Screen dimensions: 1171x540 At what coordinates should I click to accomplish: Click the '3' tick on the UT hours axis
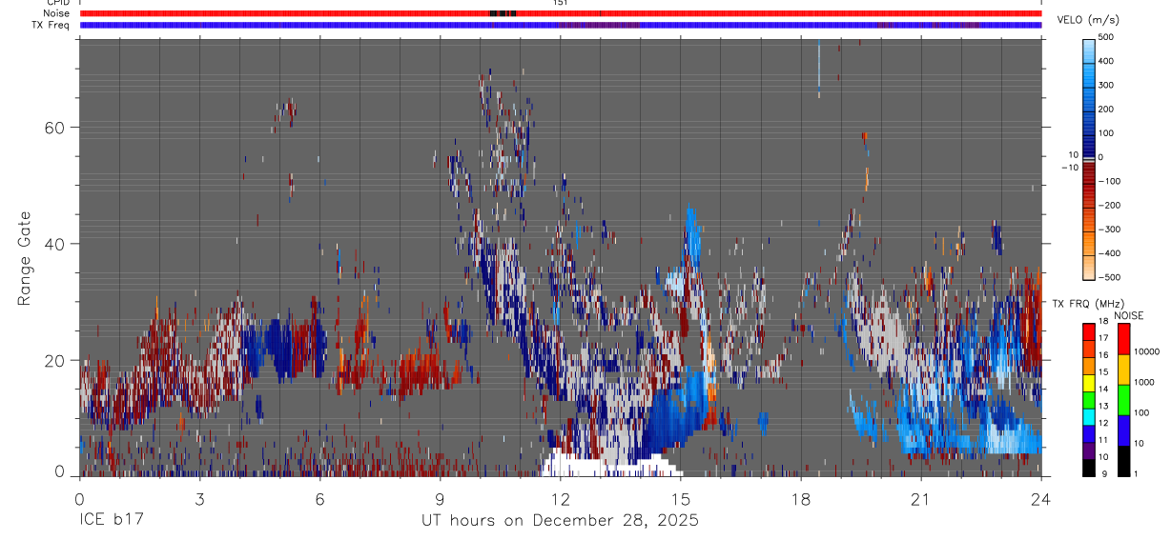tap(199, 498)
